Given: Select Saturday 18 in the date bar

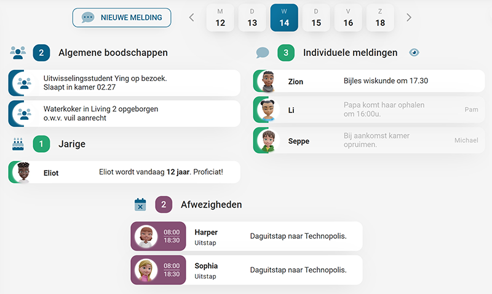Looking at the screenshot, I should click(380, 18).
